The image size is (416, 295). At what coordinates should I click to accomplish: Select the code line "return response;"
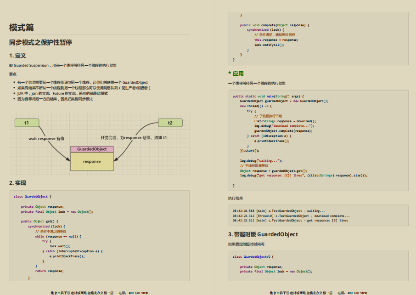pyautogui.click(x=49, y=271)
